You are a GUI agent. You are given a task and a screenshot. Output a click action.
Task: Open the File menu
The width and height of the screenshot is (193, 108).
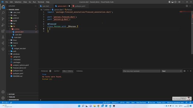tap(7, 2)
